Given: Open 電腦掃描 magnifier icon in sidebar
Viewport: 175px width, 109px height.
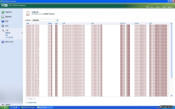Looking at the screenshot, I should coord(3,17).
